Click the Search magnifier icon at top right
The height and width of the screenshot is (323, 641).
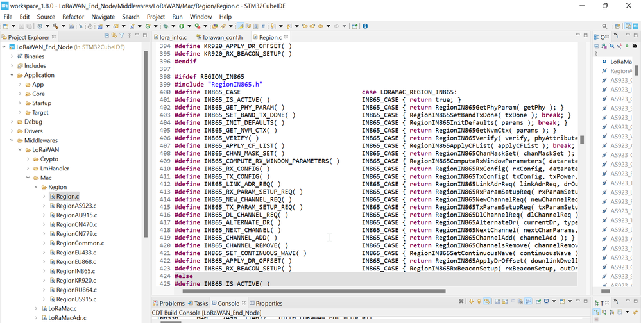tap(604, 26)
